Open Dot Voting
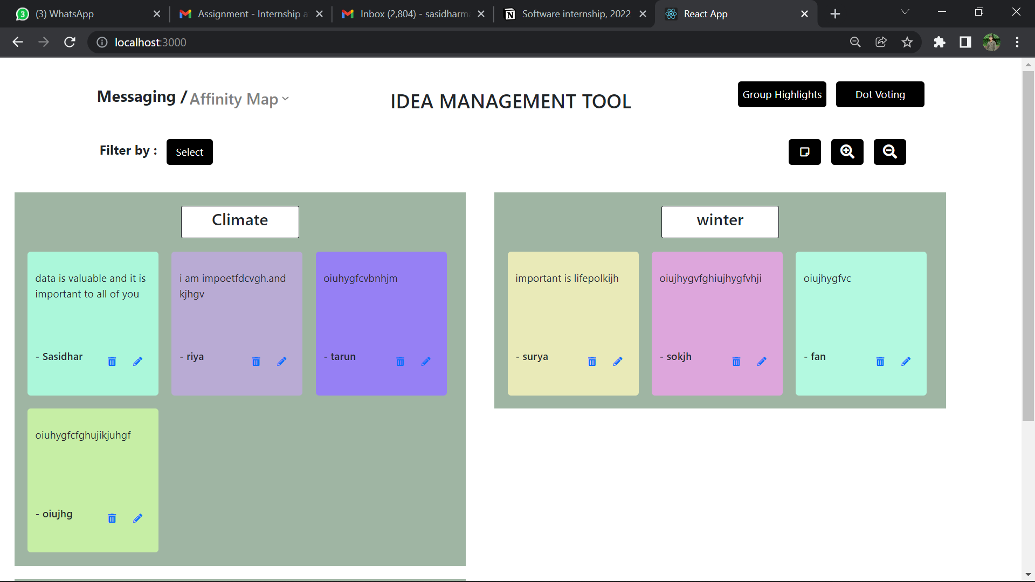The height and width of the screenshot is (582, 1035). pos(880,94)
